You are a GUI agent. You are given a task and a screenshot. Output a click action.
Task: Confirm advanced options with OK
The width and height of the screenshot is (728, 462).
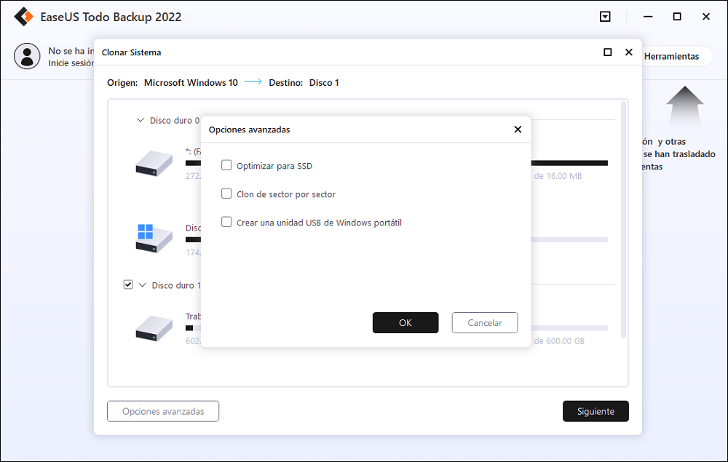tap(405, 322)
